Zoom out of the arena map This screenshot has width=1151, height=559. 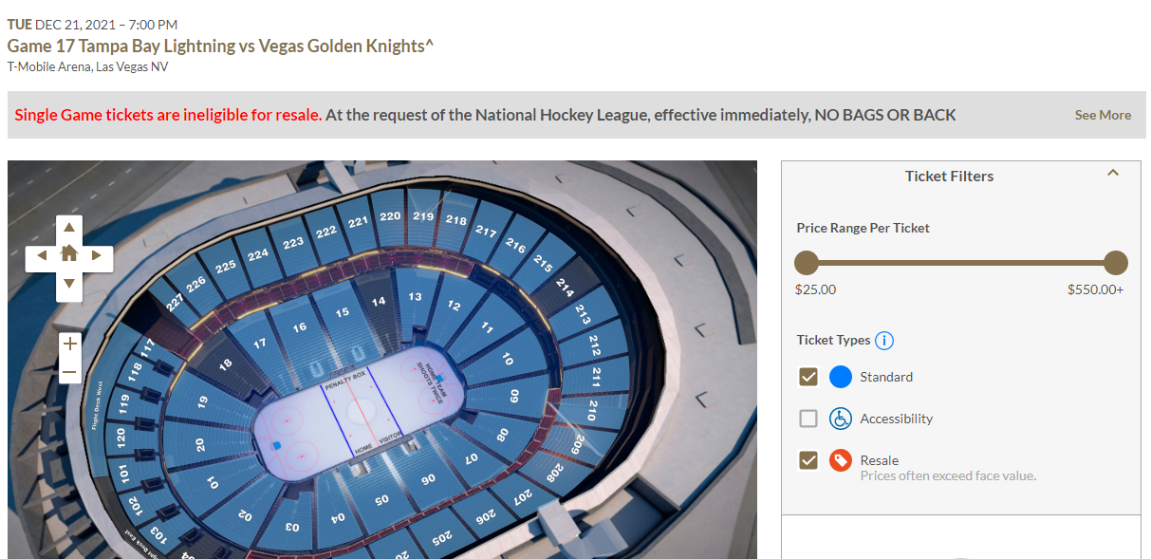(x=69, y=373)
